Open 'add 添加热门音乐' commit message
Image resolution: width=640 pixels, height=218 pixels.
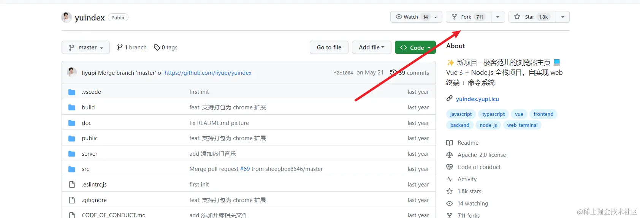(213, 154)
